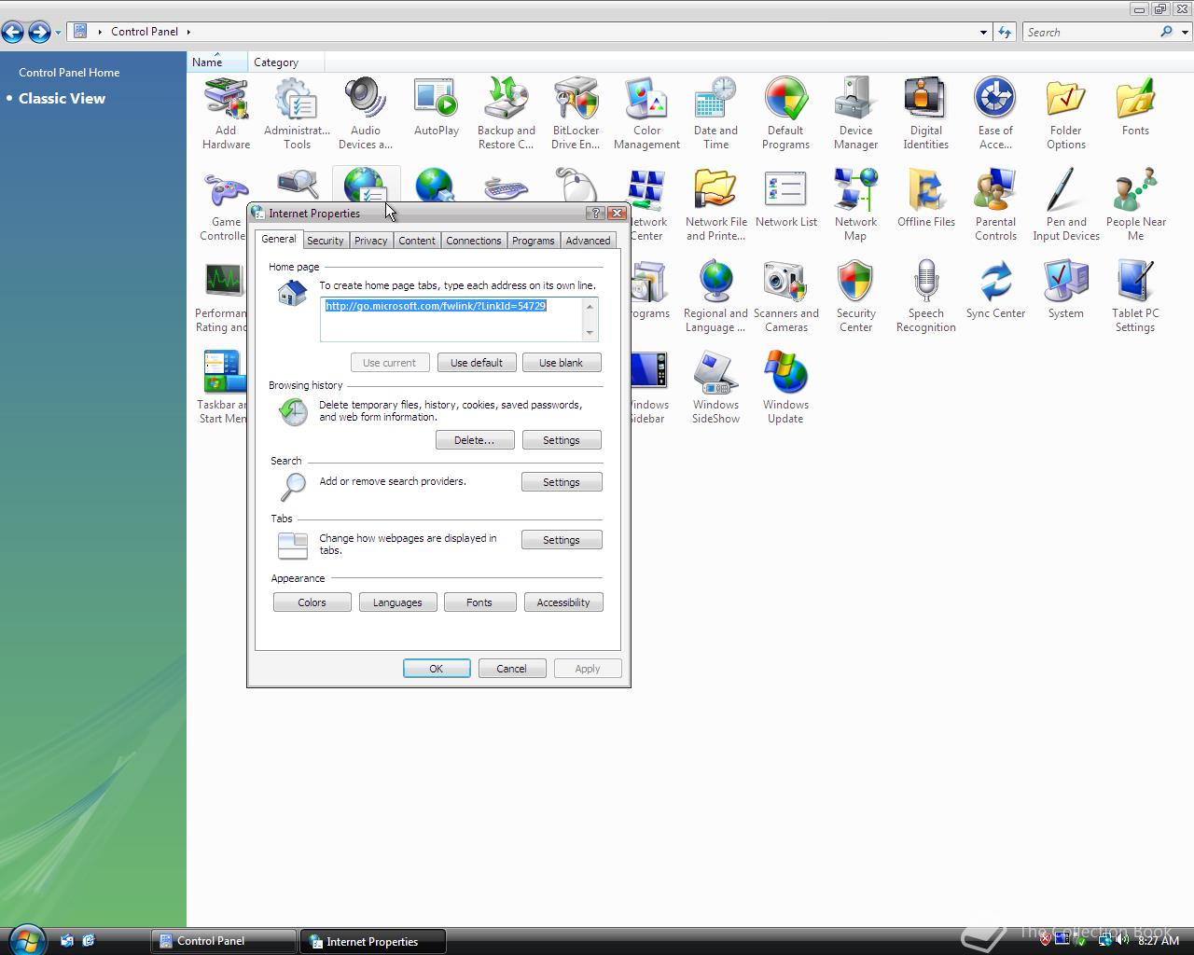Sort by Name column header

pyautogui.click(x=217, y=62)
